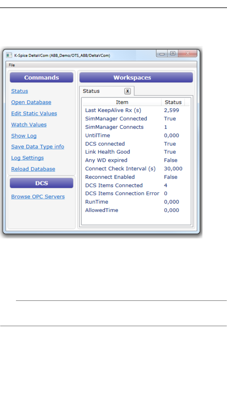Open Log Settings link
This screenshot has width=227, height=402.
point(27,158)
